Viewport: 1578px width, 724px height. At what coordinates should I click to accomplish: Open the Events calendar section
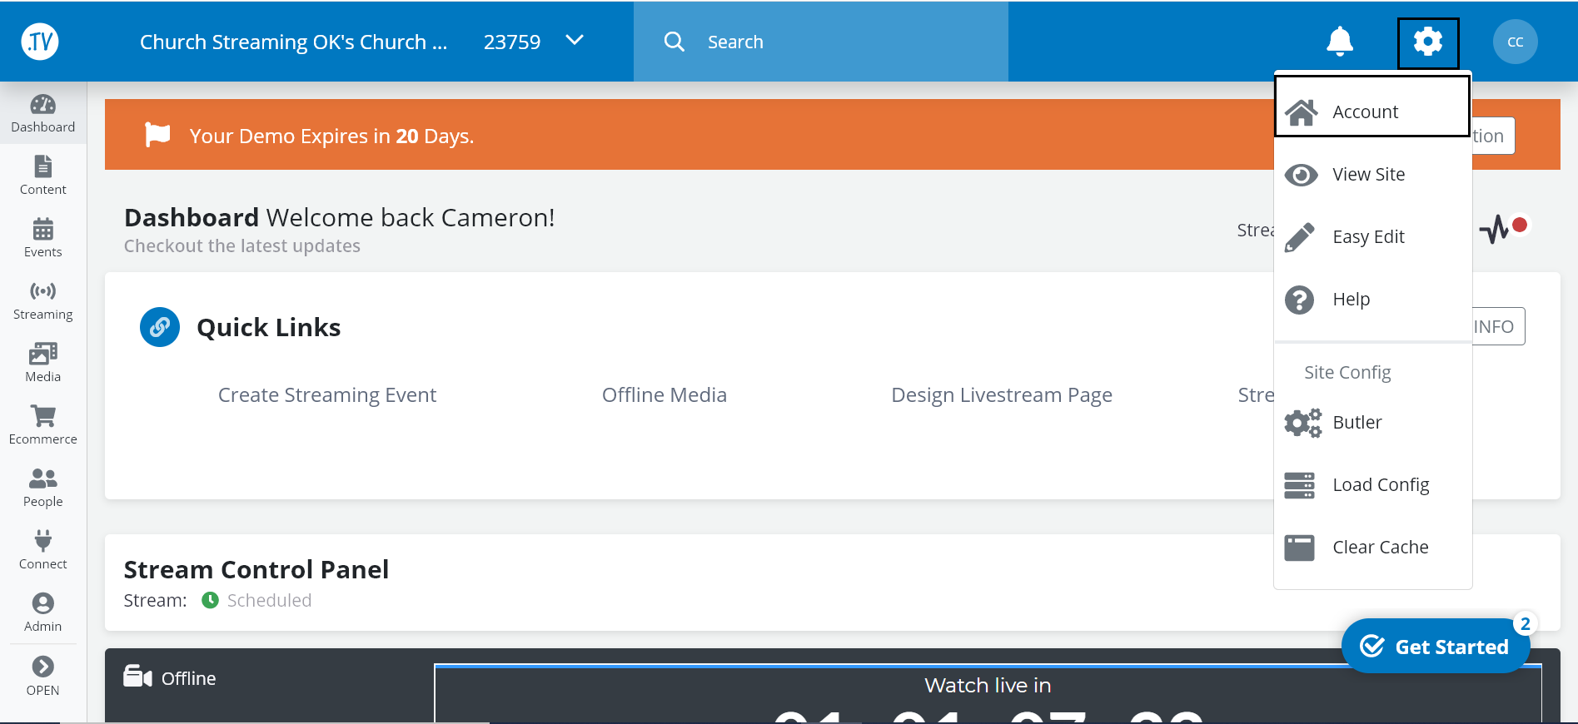click(43, 238)
